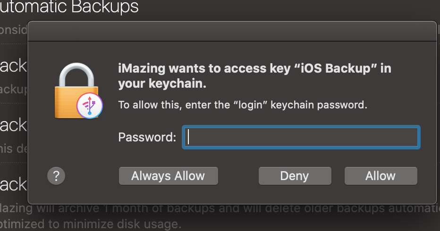Screen dimensions: 440x231
Task: Open help via the question mark button
Action: 56,176
